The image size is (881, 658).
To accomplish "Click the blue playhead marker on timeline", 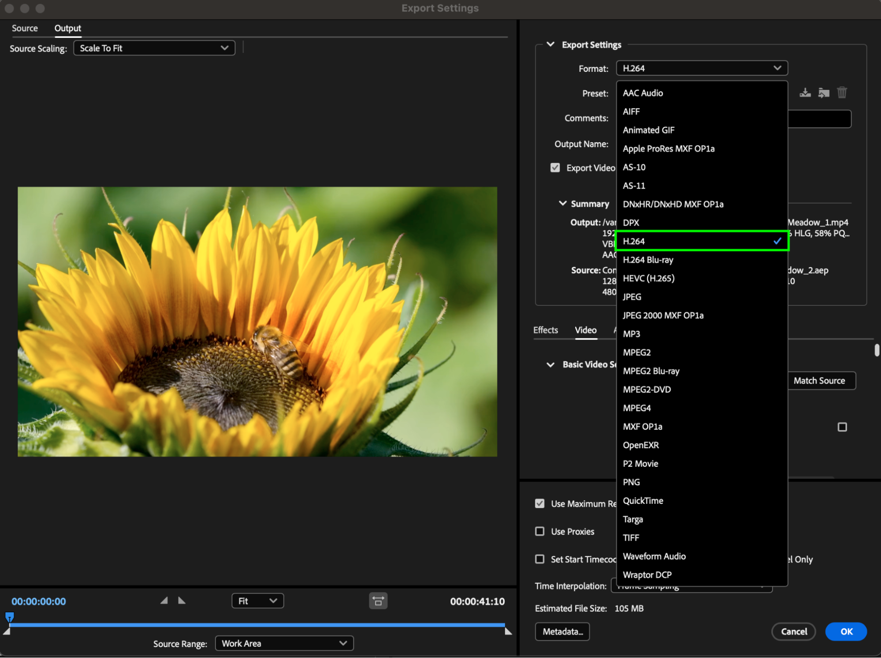I will click(9, 617).
